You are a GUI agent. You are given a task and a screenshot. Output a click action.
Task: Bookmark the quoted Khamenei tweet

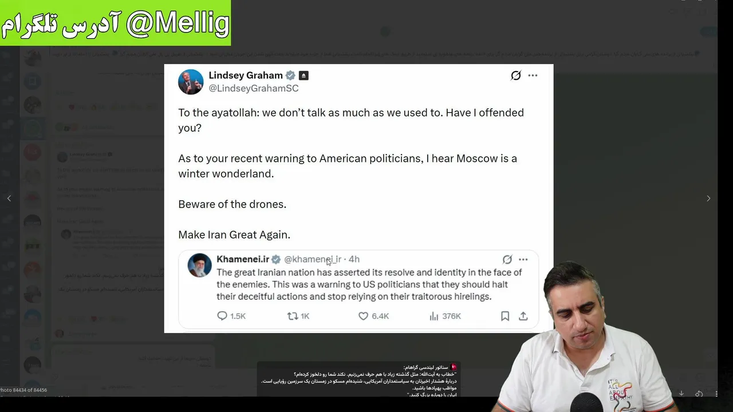(x=505, y=316)
